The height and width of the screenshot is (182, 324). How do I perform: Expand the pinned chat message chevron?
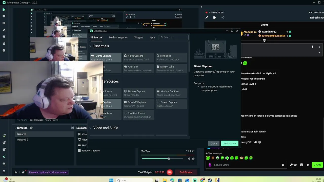pos(319,52)
